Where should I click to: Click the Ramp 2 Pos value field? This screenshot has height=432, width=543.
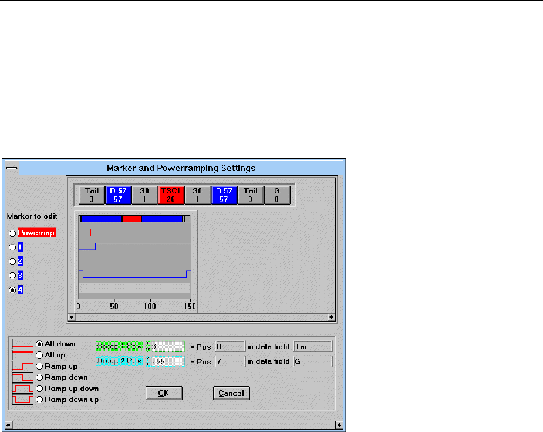[168, 361]
